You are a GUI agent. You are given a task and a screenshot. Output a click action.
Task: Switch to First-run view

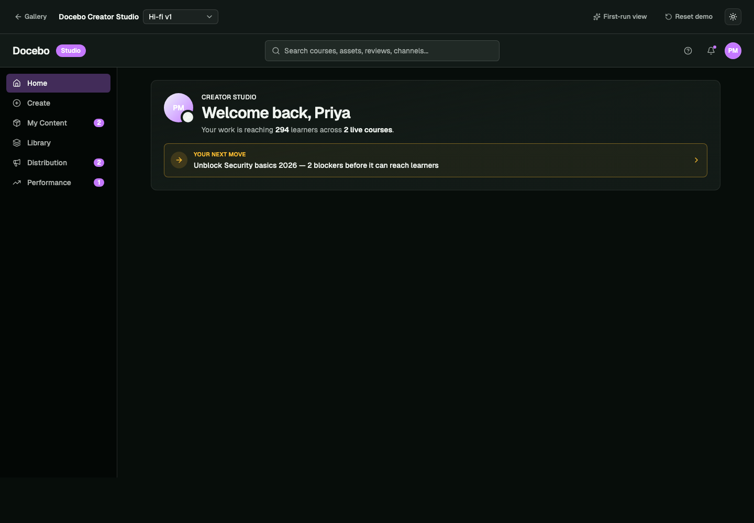tap(620, 17)
